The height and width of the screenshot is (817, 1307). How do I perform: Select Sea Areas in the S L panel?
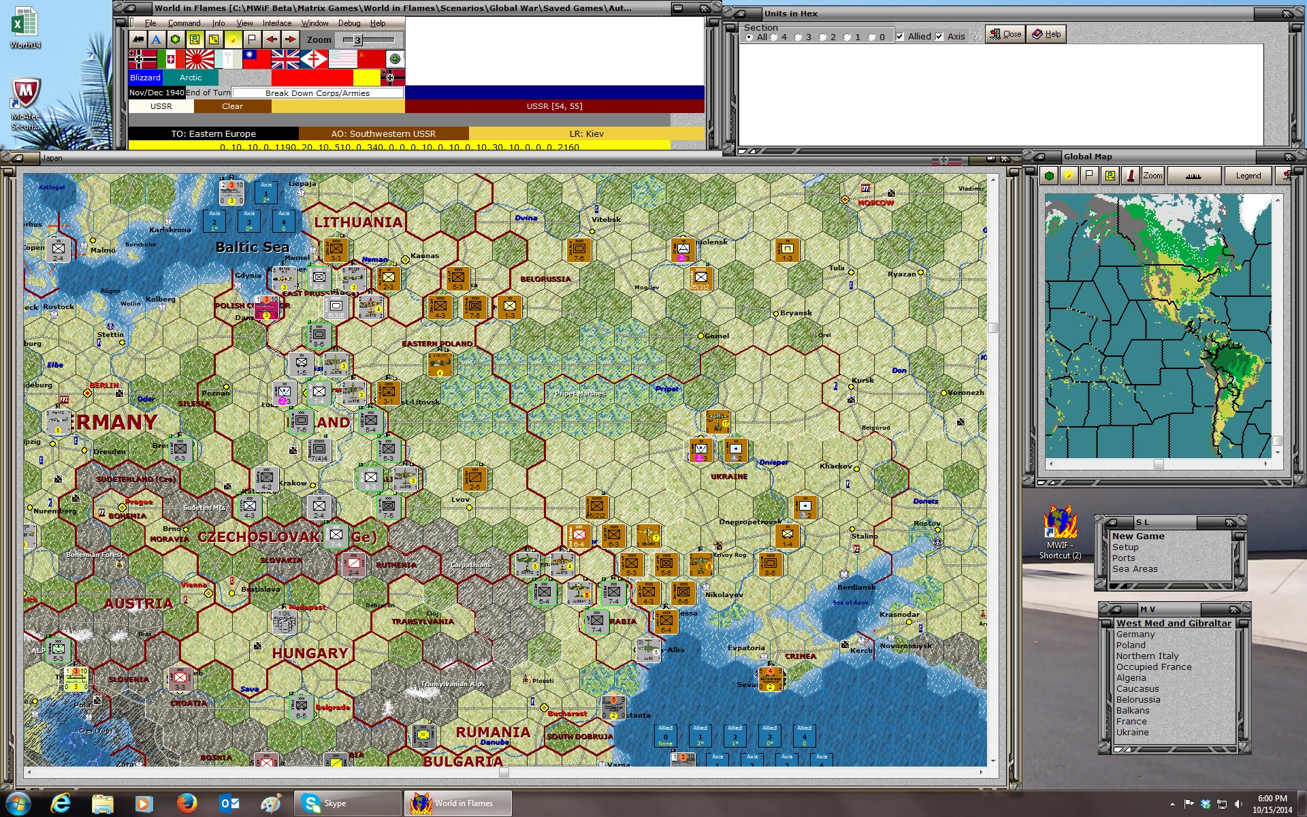tap(1135, 568)
